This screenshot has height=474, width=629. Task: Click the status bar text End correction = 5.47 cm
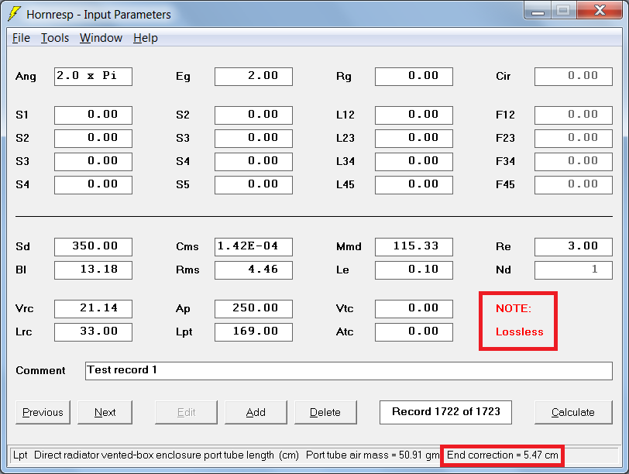pyautogui.click(x=502, y=455)
